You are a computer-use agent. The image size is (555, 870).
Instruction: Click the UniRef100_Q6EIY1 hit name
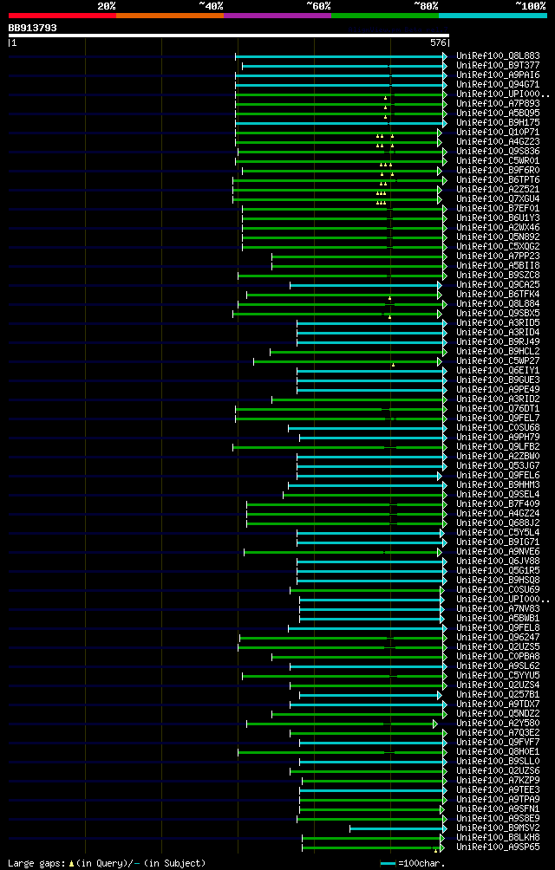pos(498,370)
